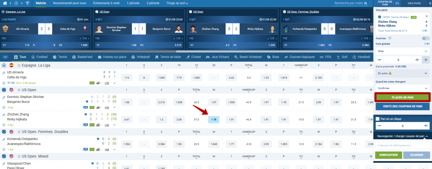Remove Zhang vs Hijikata bet from slip
Screen dimensions: 432x169
point(427,16)
